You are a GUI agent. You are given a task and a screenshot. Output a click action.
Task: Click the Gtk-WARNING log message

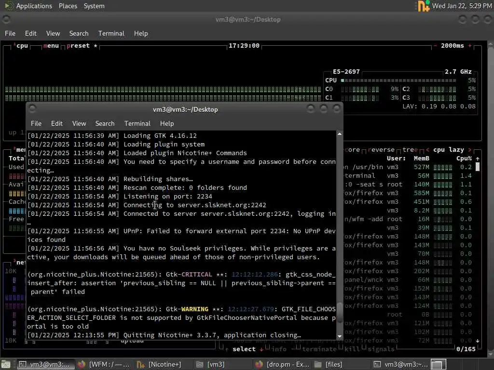pos(181,318)
